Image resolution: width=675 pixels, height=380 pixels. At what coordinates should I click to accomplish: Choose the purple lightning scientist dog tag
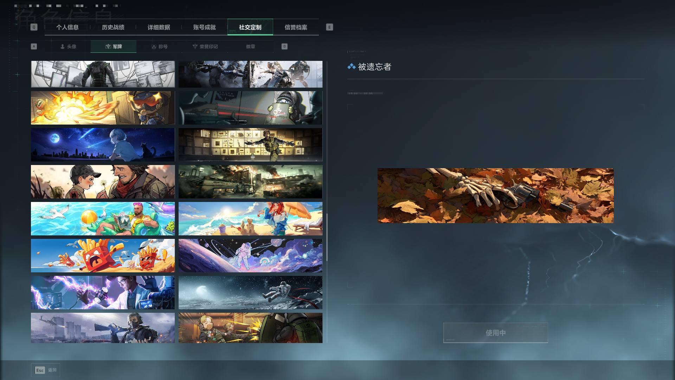[x=103, y=292]
